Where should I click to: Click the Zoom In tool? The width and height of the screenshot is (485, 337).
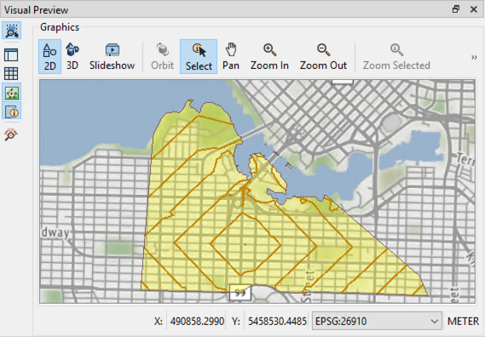pyautogui.click(x=269, y=56)
